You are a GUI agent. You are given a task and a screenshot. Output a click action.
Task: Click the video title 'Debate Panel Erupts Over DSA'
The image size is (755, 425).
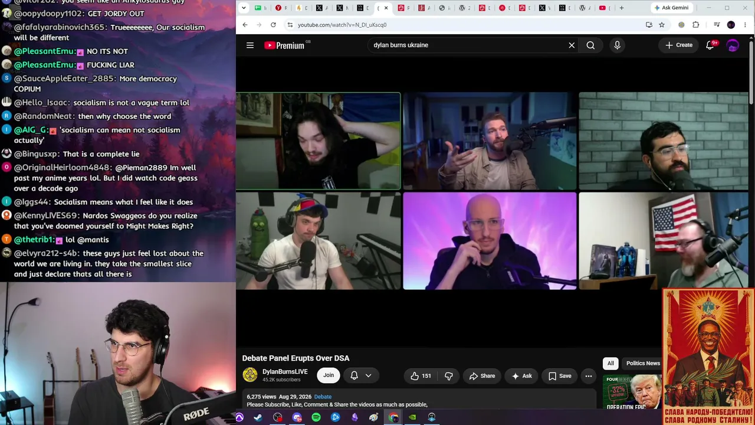click(296, 358)
